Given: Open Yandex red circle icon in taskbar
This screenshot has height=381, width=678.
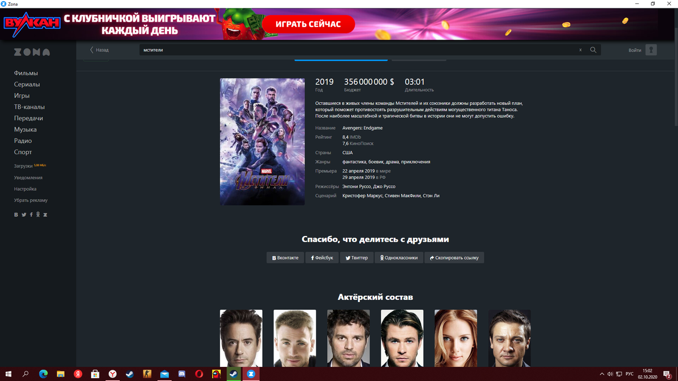Looking at the screenshot, I should coord(78,374).
